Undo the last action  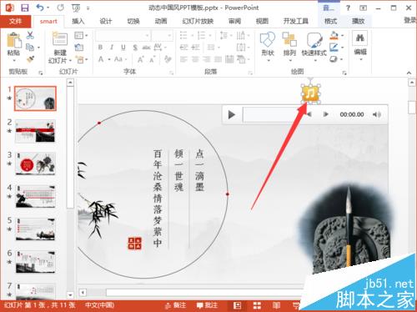point(40,8)
